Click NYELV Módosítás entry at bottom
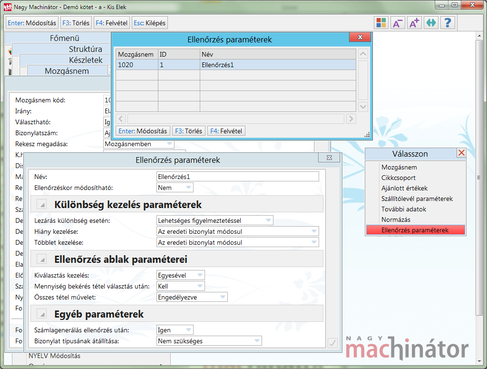 [x=55, y=356]
